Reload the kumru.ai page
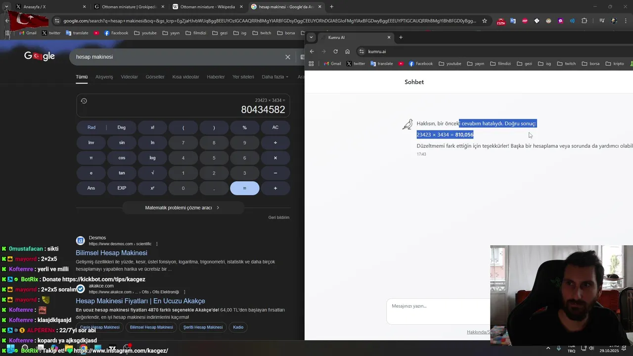Image resolution: width=633 pixels, height=356 pixels. pyautogui.click(x=335, y=51)
